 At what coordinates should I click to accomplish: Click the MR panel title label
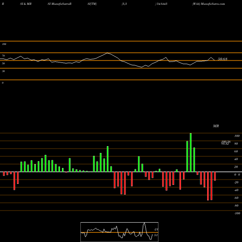click(216, 126)
